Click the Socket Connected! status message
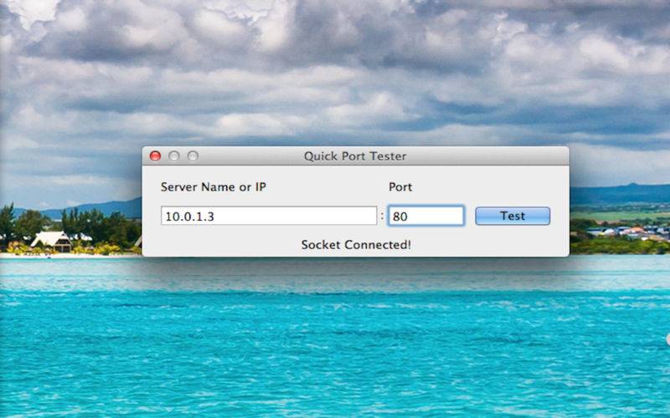 (356, 245)
